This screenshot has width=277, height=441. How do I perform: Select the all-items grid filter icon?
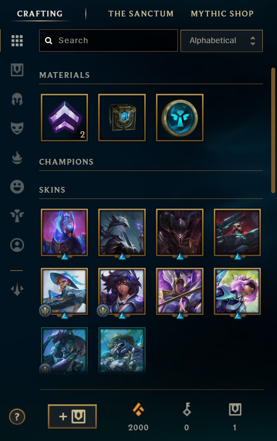point(17,41)
